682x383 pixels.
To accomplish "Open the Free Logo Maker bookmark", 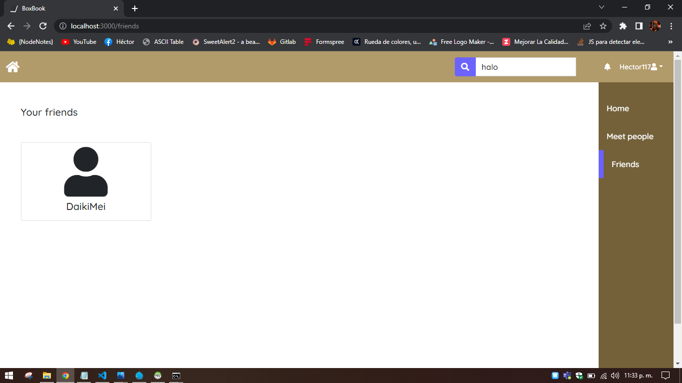I will (x=462, y=42).
